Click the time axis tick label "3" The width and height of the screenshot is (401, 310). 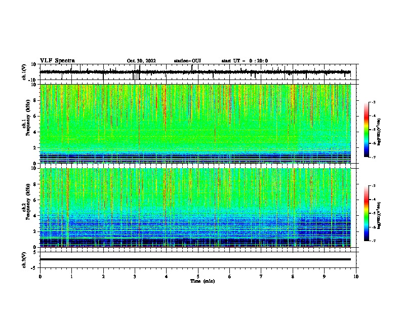[135, 277]
